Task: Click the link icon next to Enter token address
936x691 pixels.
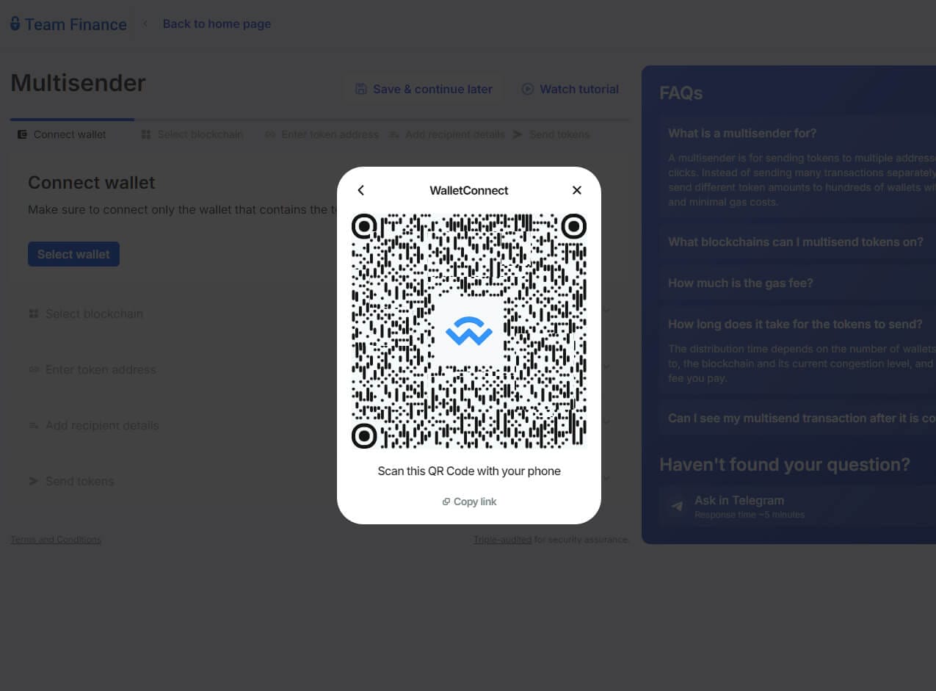Action: pyautogui.click(x=270, y=134)
